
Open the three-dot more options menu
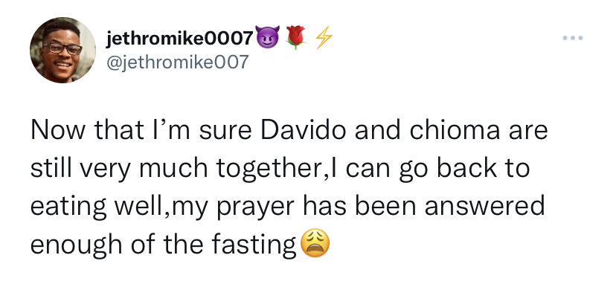click(572, 38)
